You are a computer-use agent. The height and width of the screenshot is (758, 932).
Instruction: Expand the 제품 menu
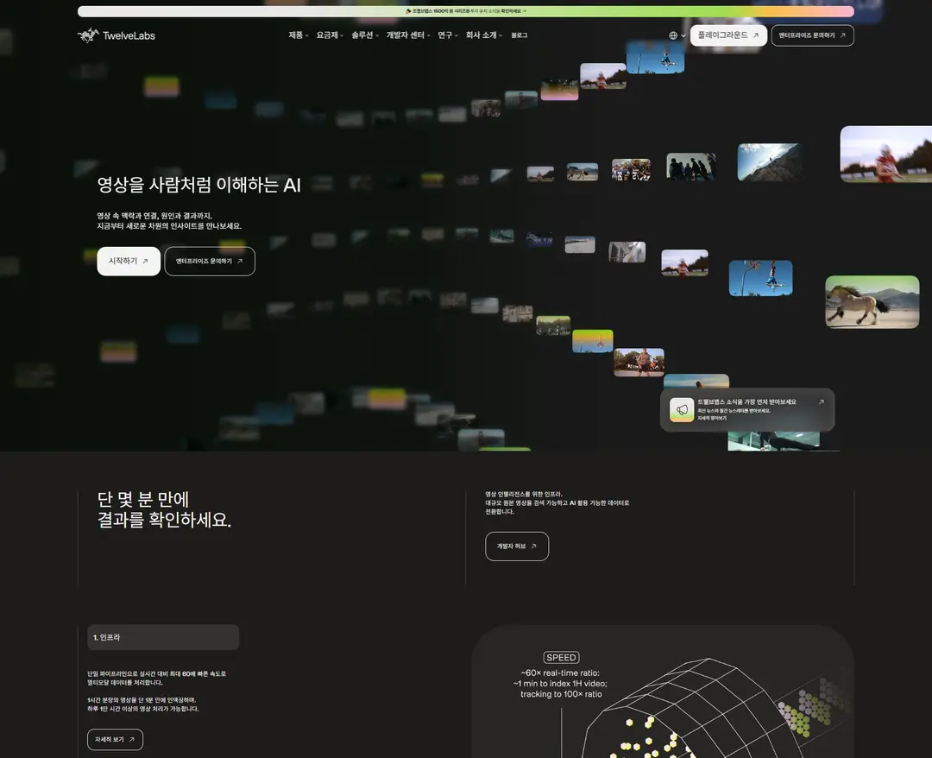[299, 35]
